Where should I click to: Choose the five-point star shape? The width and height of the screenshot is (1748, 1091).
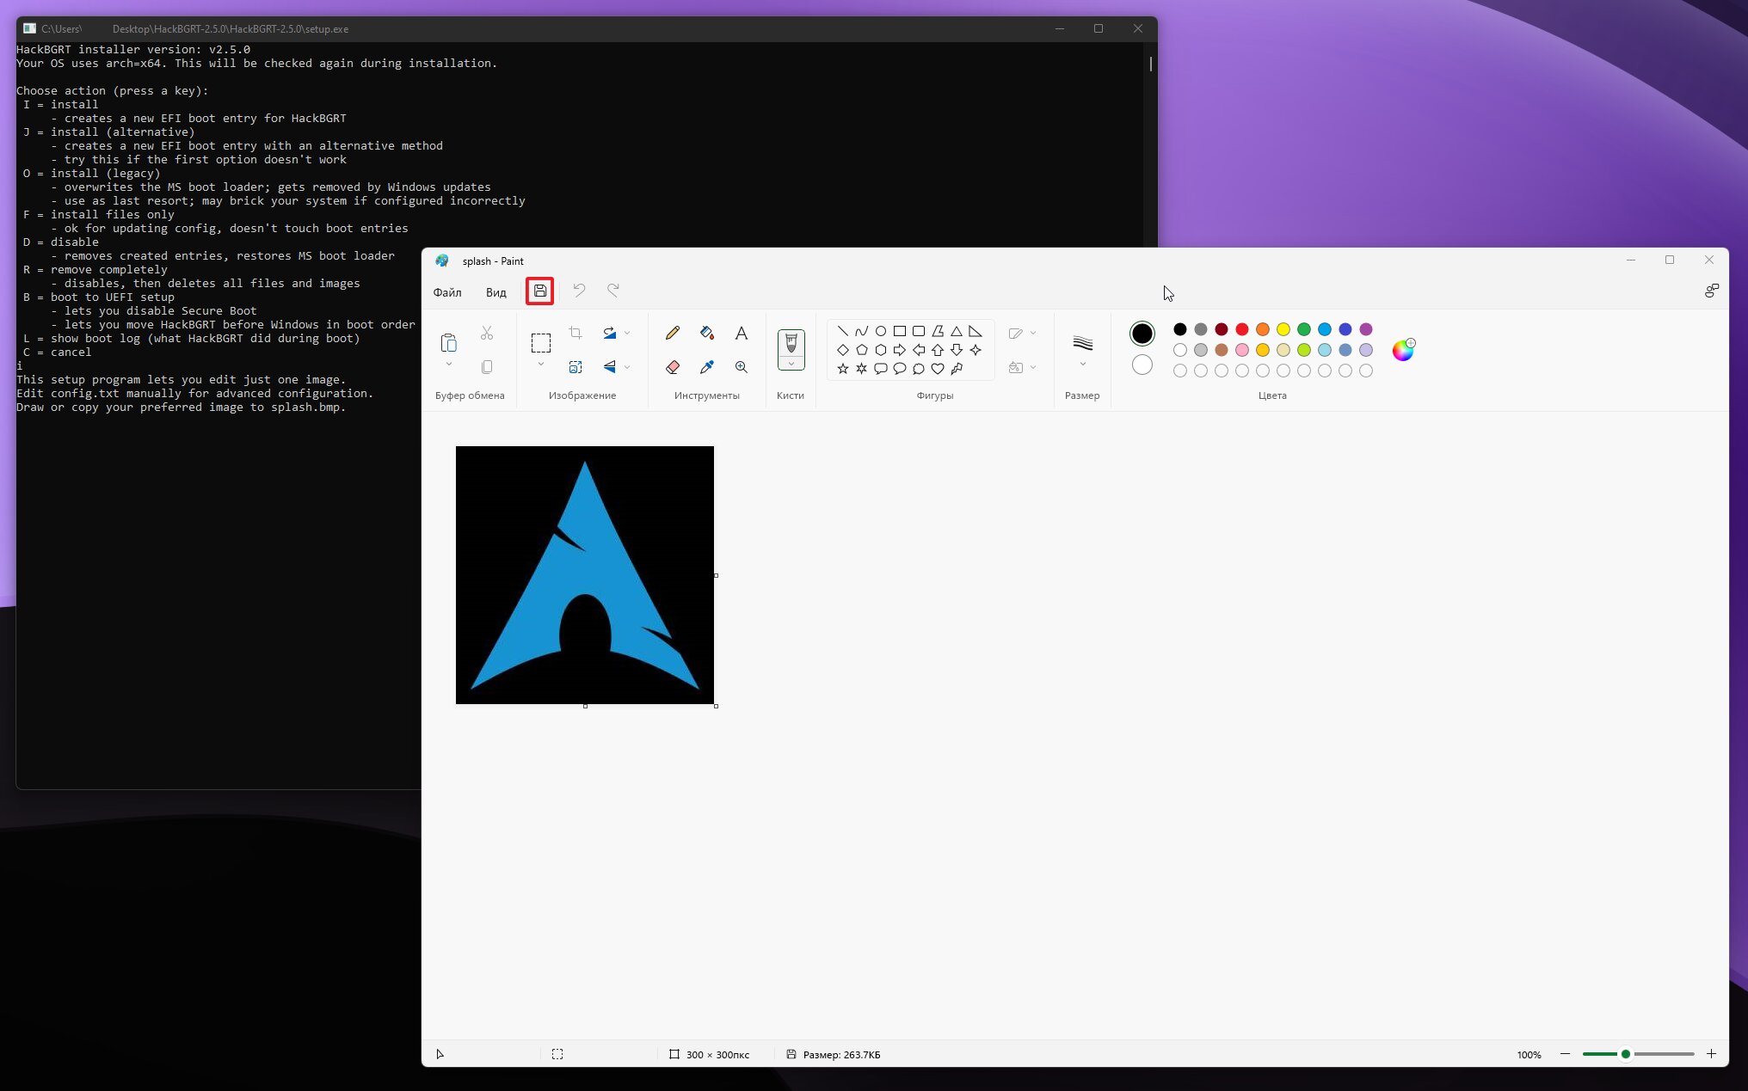coord(843,369)
